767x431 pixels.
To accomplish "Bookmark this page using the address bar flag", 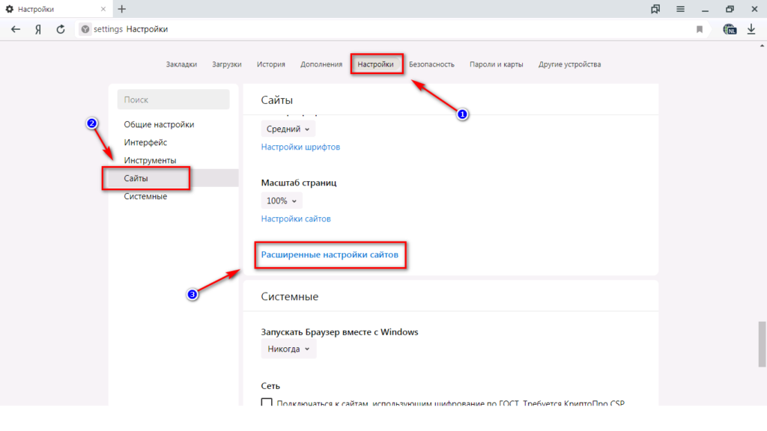I will point(700,29).
